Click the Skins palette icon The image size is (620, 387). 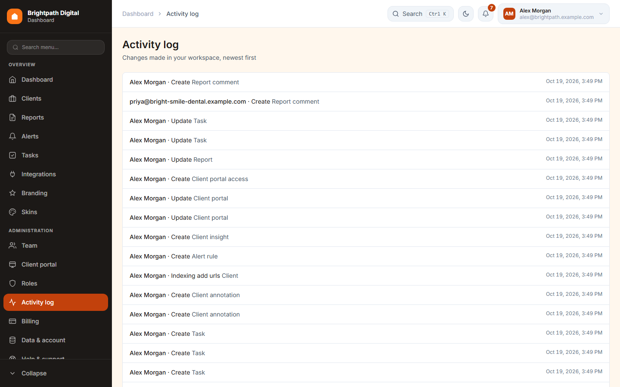(x=12, y=212)
